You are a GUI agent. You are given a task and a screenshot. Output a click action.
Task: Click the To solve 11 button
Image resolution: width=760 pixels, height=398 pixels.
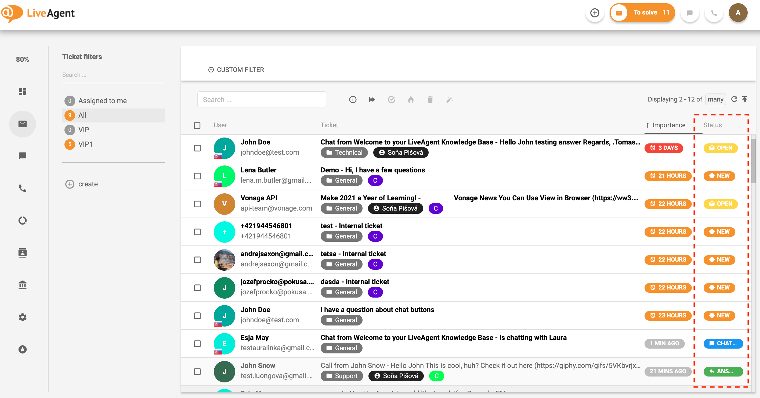pyautogui.click(x=642, y=13)
